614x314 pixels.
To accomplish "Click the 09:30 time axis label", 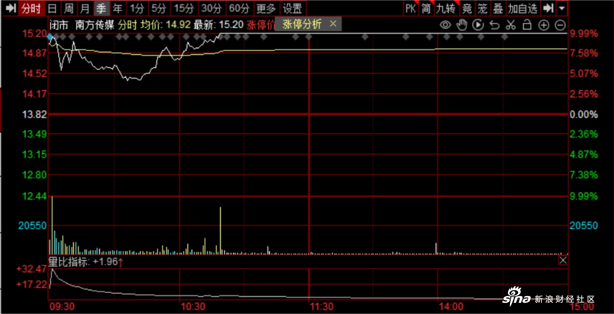I will point(62,306).
